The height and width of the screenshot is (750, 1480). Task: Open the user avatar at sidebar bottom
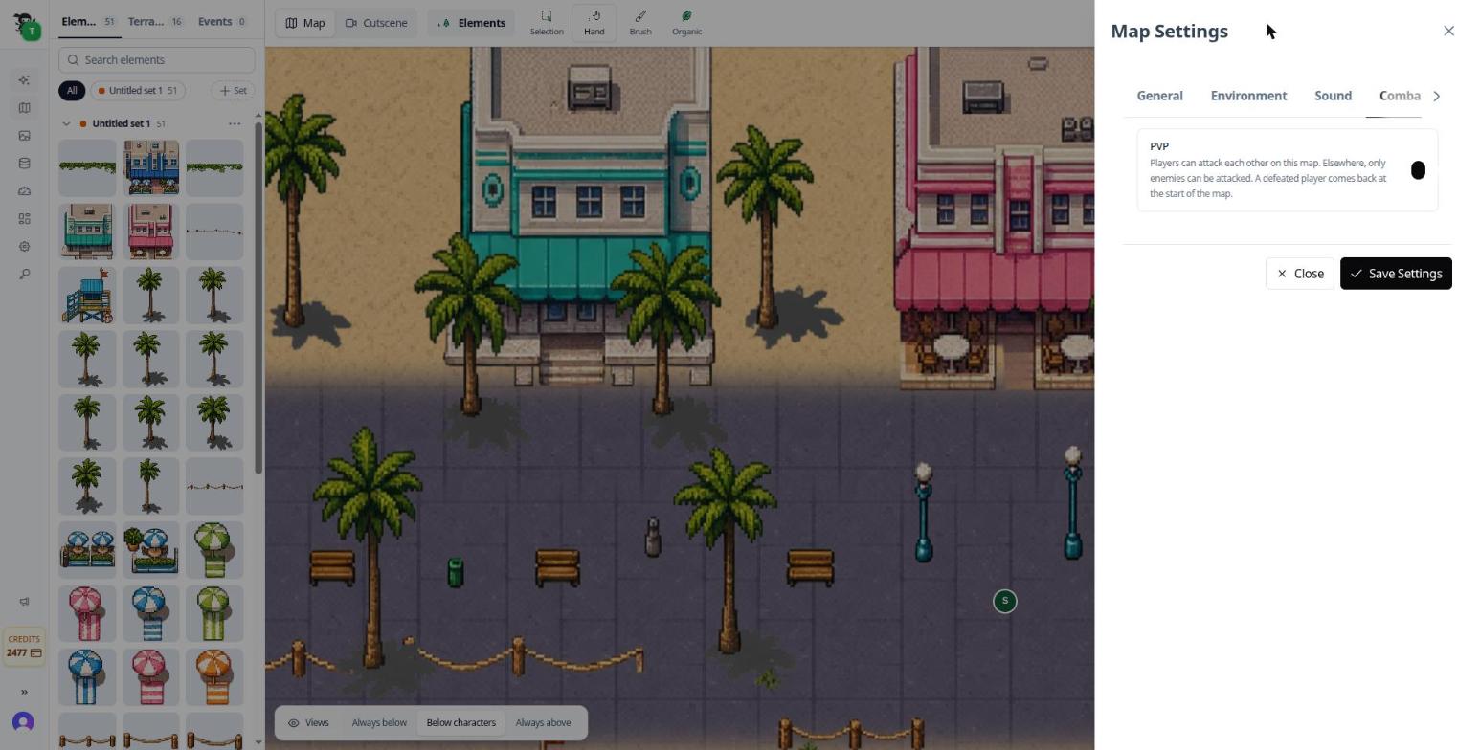click(x=24, y=722)
